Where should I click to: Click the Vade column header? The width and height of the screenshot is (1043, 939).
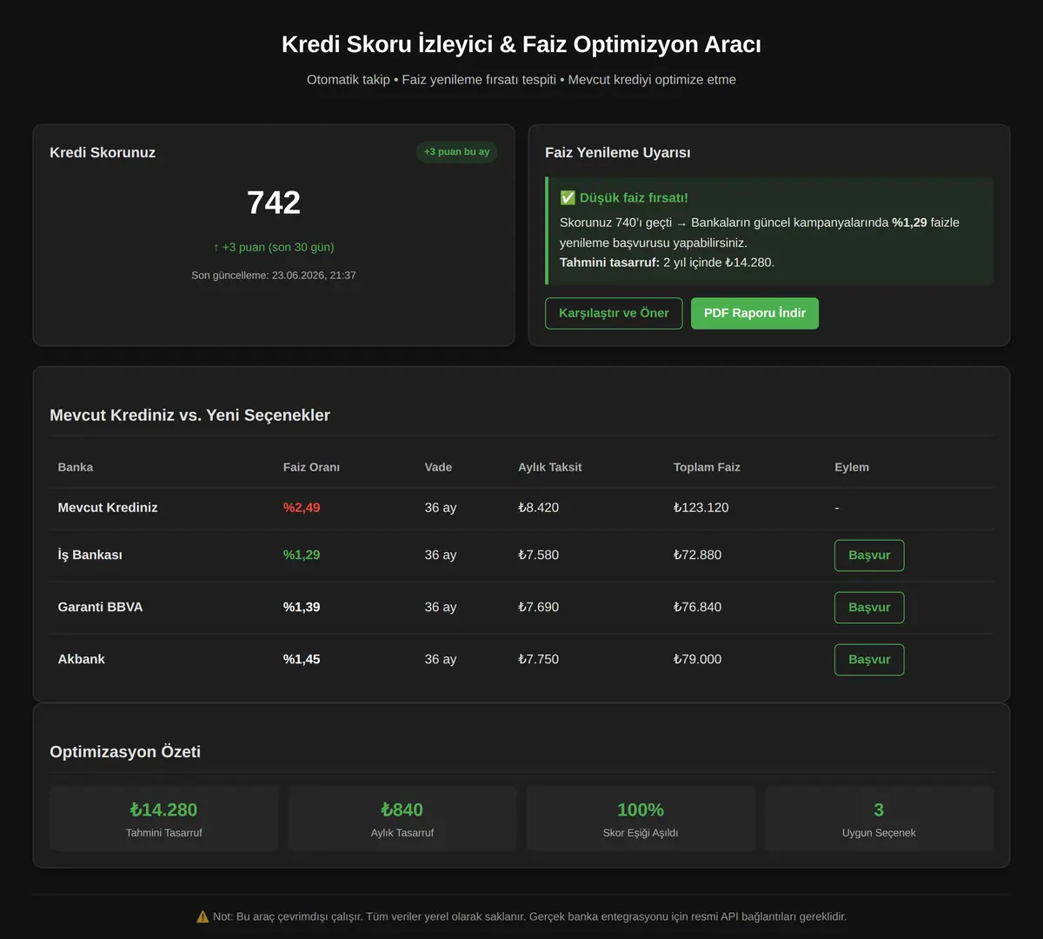tap(438, 468)
